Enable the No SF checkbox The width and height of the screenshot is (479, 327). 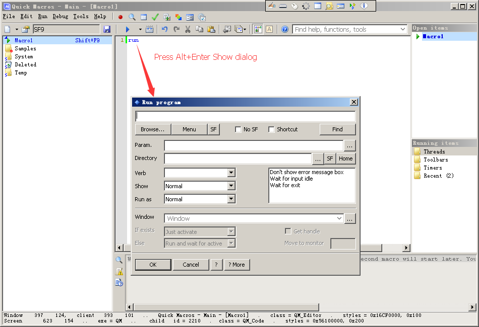(x=238, y=129)
